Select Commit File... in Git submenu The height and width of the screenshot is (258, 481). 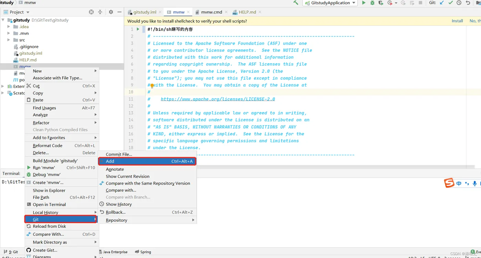(147, 154)
